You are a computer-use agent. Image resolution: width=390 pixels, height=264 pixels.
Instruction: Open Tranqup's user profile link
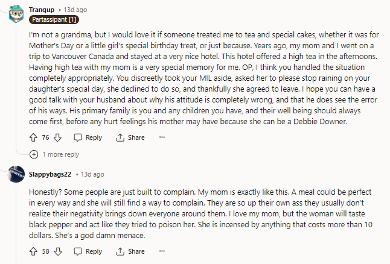point(41,9)
